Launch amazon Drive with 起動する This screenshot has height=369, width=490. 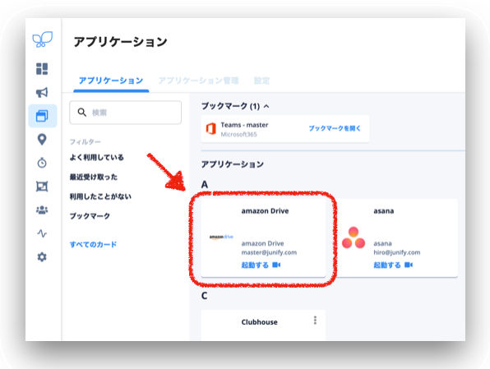(255, 265)
